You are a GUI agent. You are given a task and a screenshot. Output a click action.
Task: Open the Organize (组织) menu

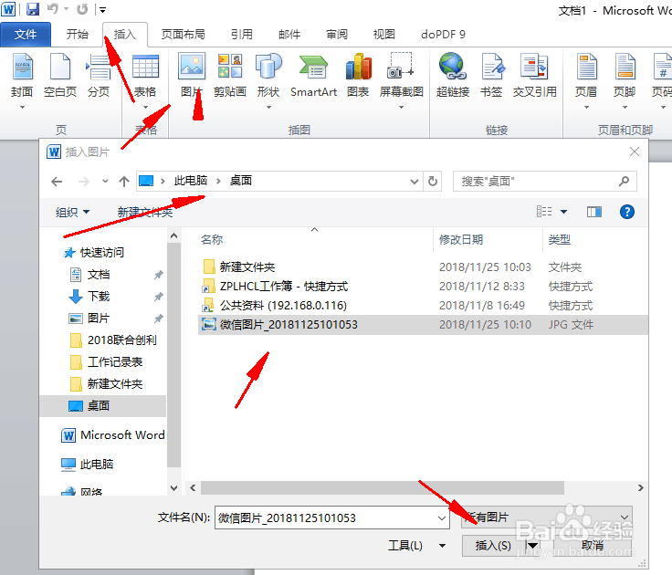point(72,212)
